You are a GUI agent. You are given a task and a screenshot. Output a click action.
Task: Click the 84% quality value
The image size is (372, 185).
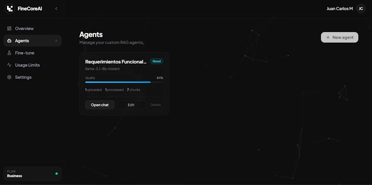tap(159, 78)
